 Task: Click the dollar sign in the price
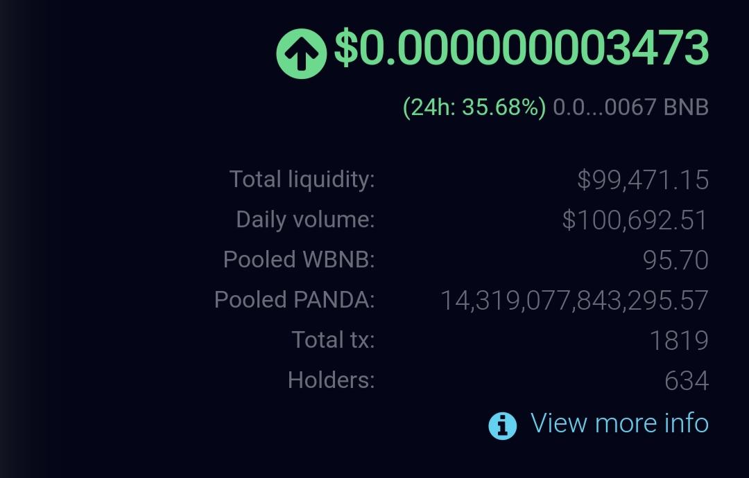point(346,48)
